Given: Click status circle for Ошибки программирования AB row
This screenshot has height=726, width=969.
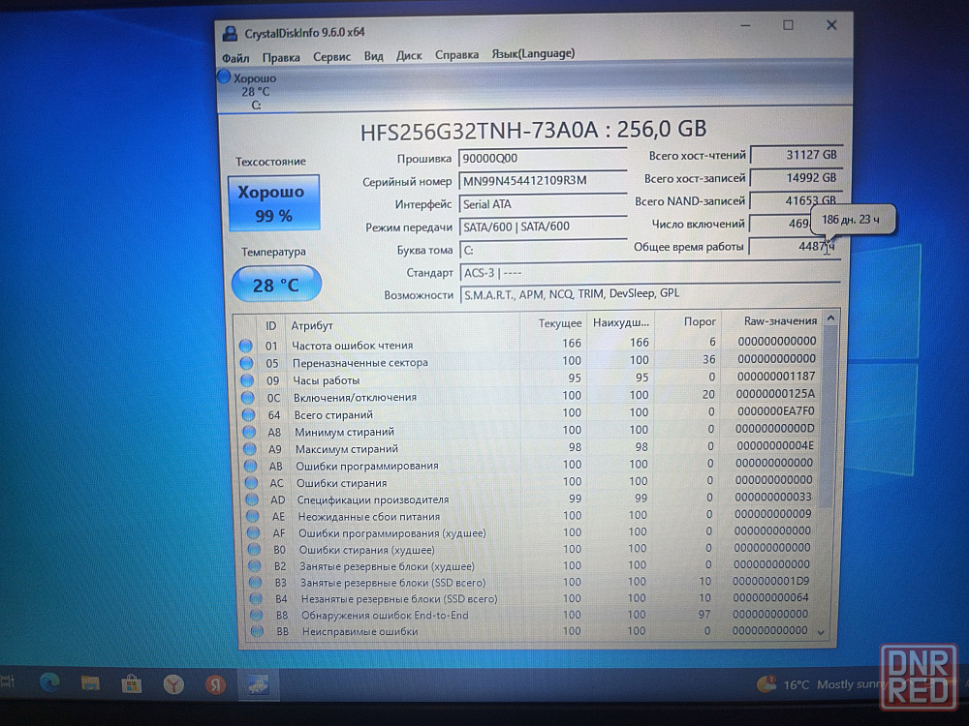Looking at the screenshot, I should 250,467.
